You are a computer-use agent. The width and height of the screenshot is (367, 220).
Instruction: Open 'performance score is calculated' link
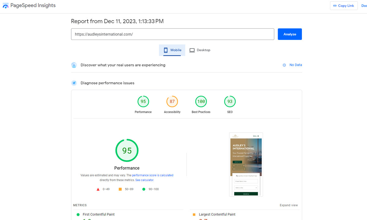[153, 175]
